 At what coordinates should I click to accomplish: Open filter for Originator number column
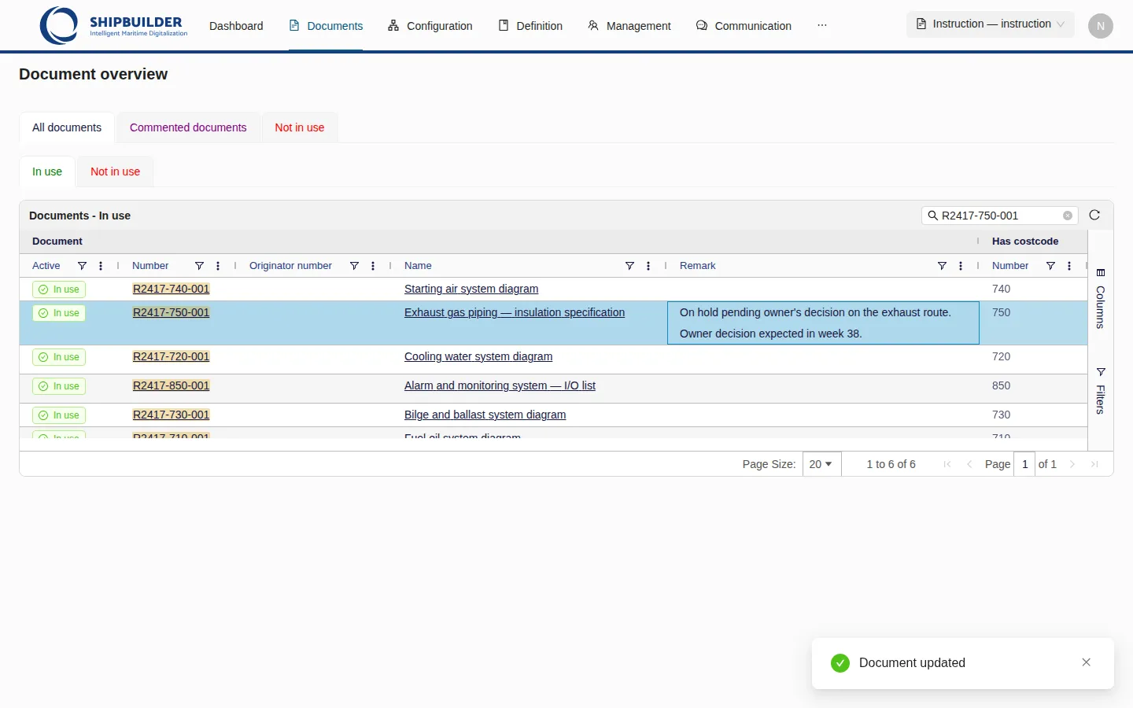[x=354, y=266]
